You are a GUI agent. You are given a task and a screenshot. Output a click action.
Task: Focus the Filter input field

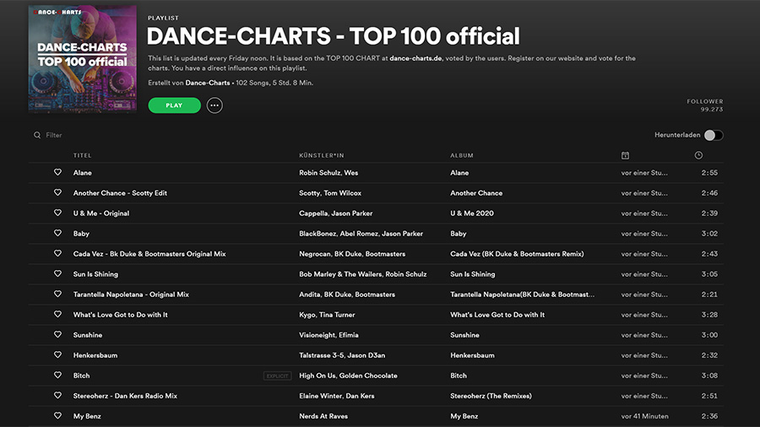click(54, 135)
